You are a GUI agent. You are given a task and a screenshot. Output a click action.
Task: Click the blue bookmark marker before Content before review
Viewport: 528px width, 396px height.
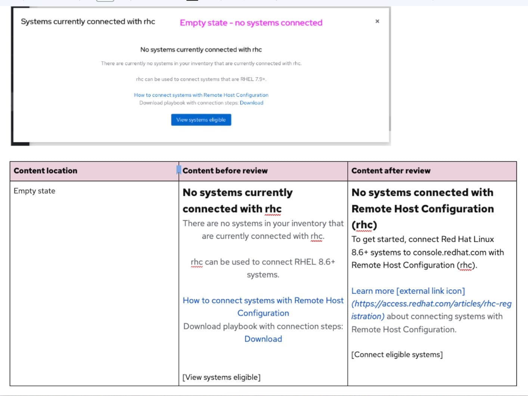[178, 170]
